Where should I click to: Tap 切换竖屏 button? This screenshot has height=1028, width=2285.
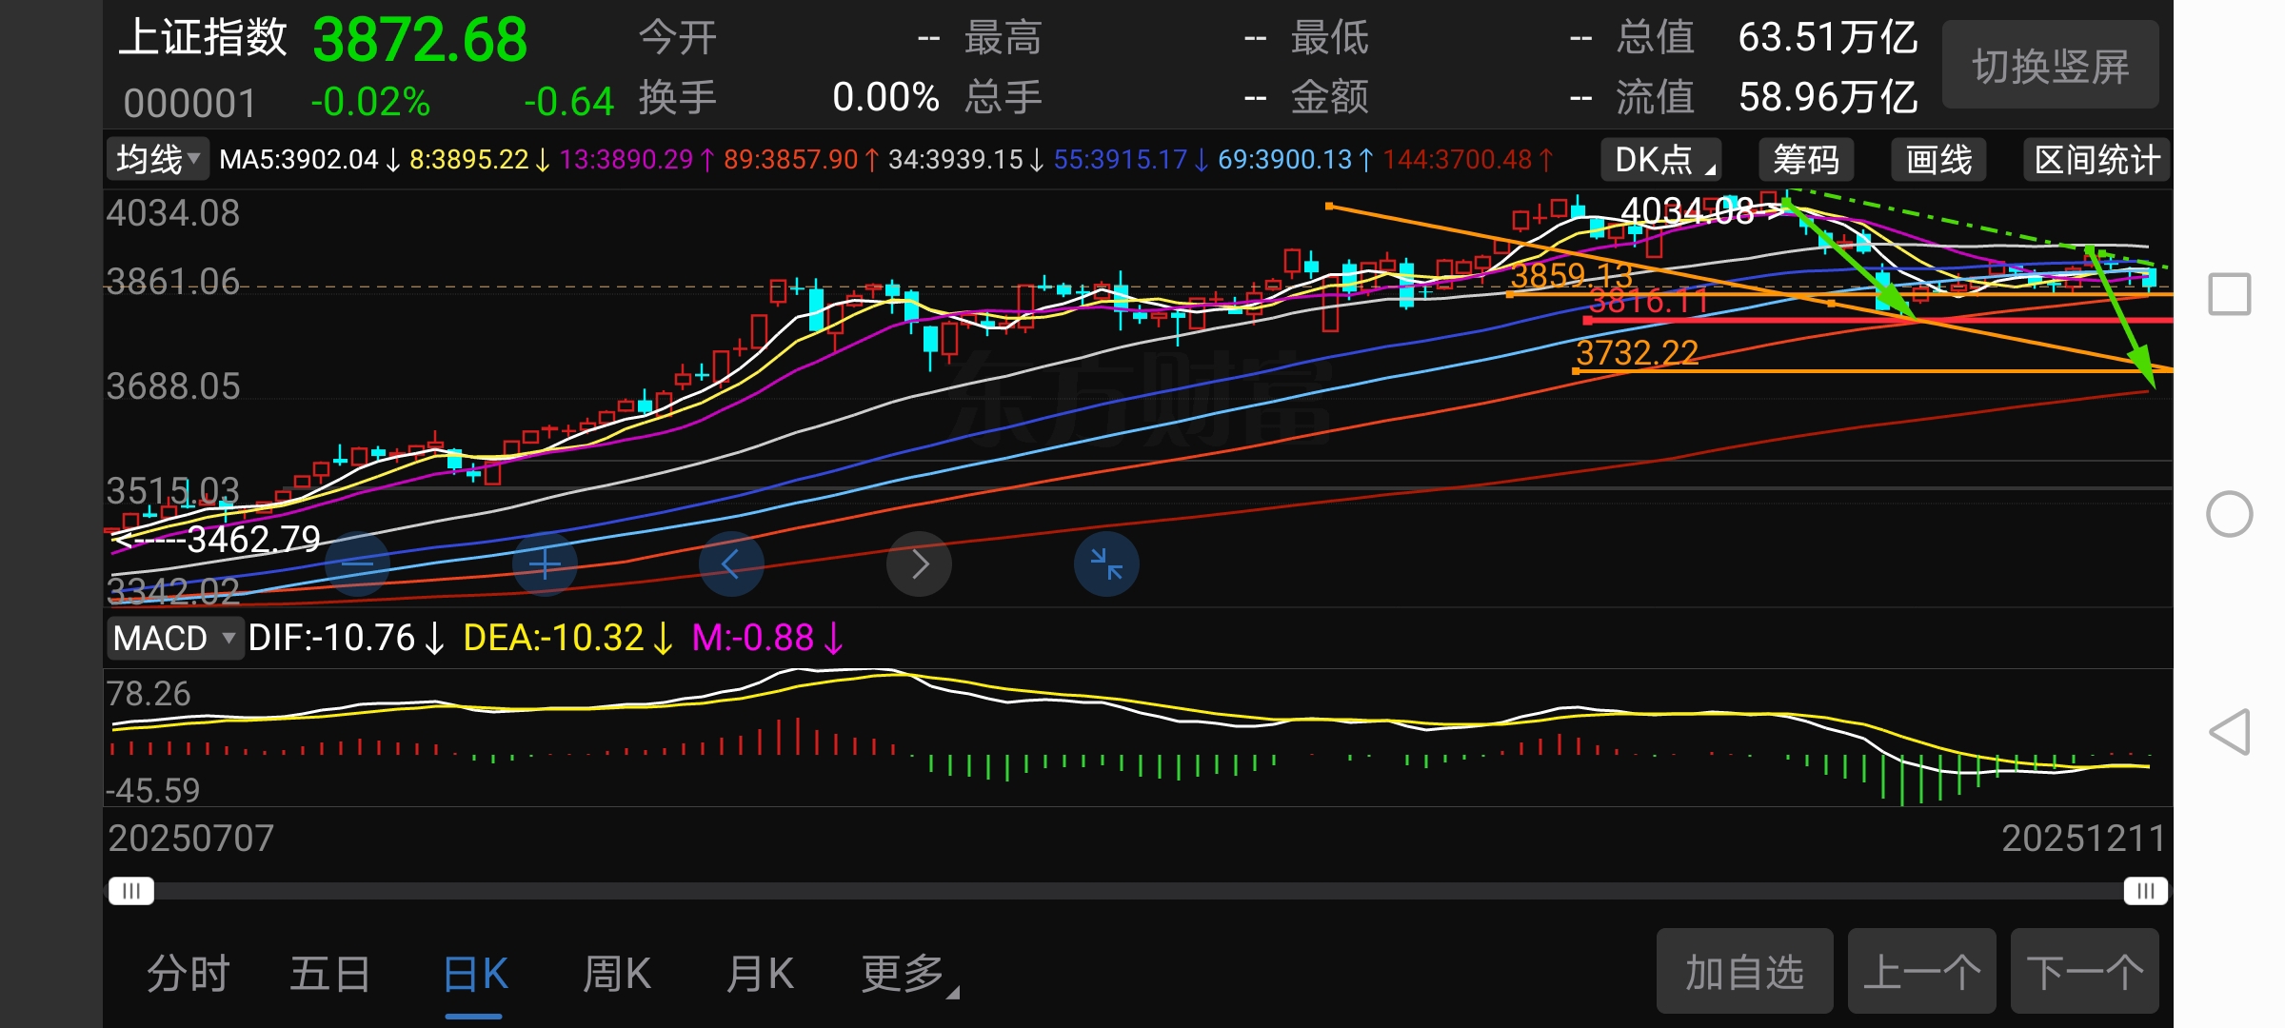(2050, 66)
